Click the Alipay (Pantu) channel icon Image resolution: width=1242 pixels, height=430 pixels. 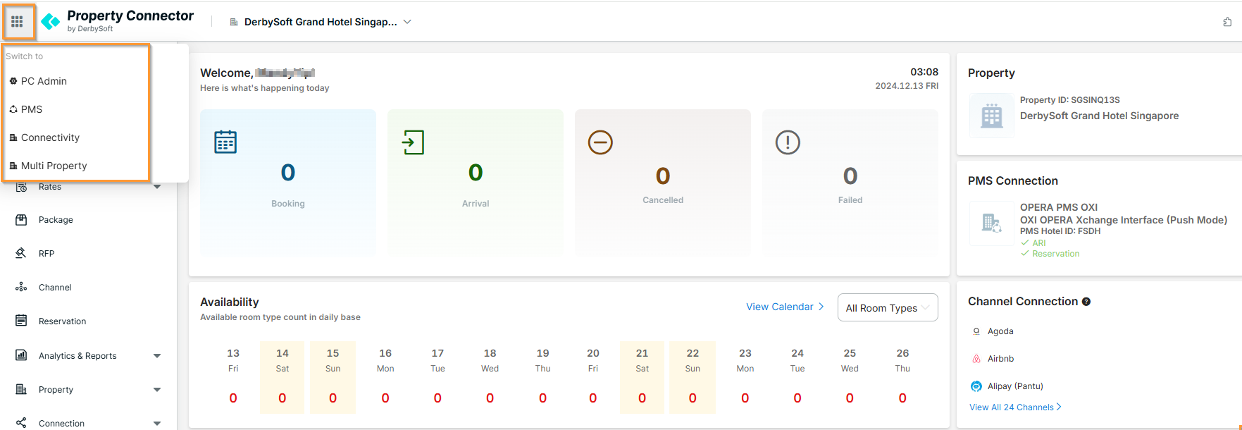pos(976,386)
